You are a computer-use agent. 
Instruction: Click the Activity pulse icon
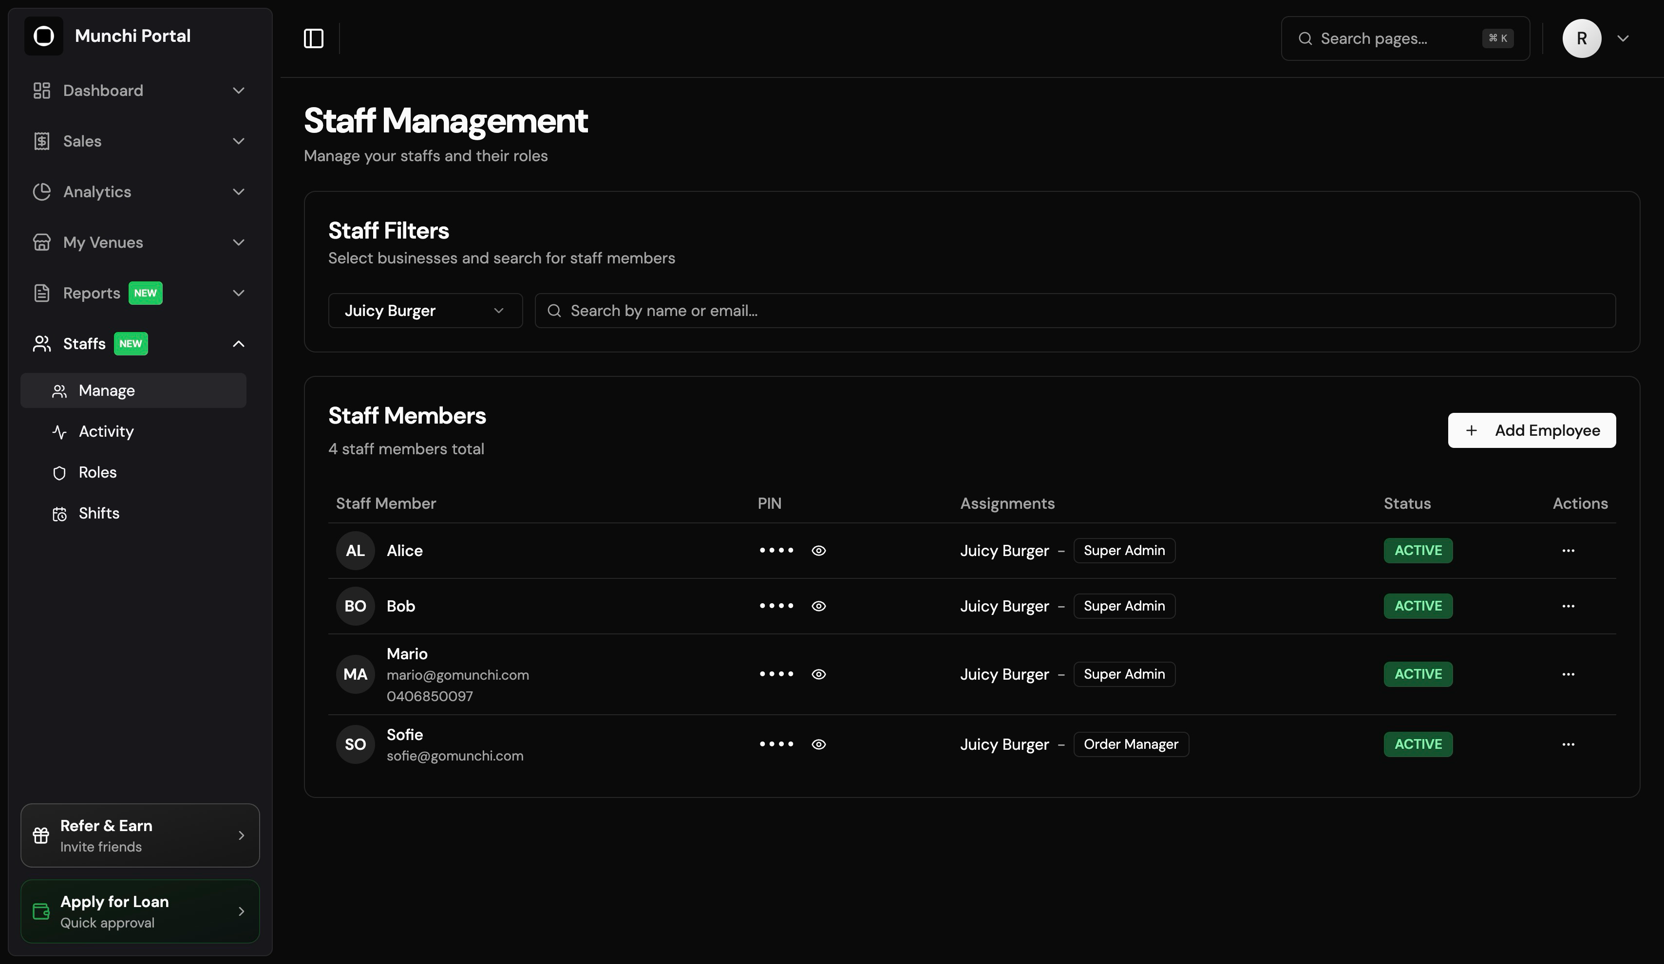coord(59,432)
